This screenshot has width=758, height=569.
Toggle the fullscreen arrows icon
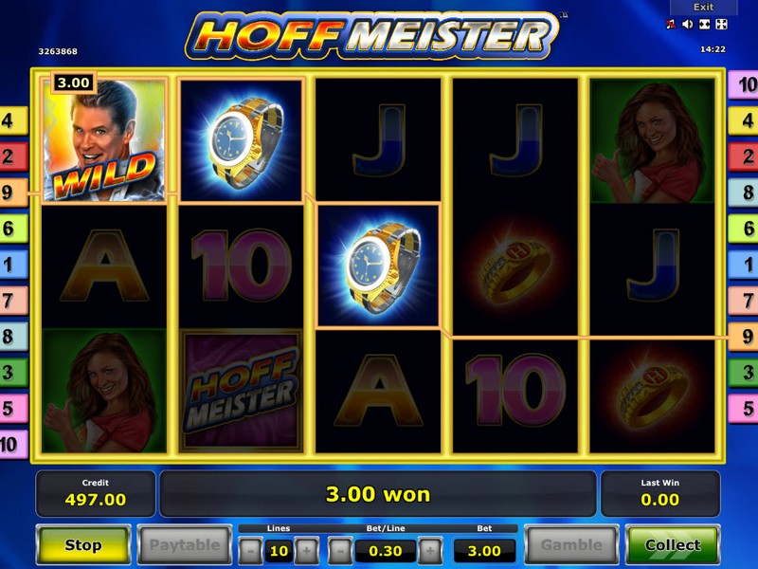721,25
